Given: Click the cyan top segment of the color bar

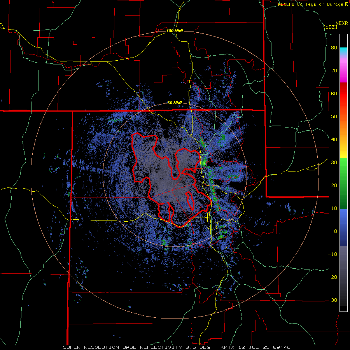Looking at the screenshot, I should pyautogui.click(x=343, y=51).
